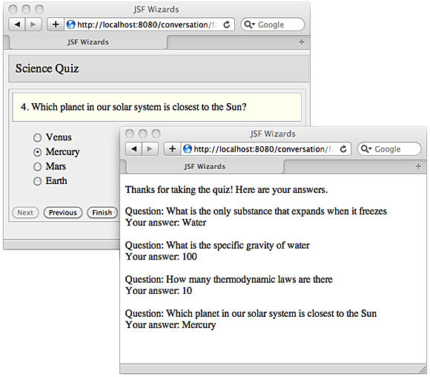Select the Mars radio option
Viewport: 430px width, 377px height.
coord(37,167)
